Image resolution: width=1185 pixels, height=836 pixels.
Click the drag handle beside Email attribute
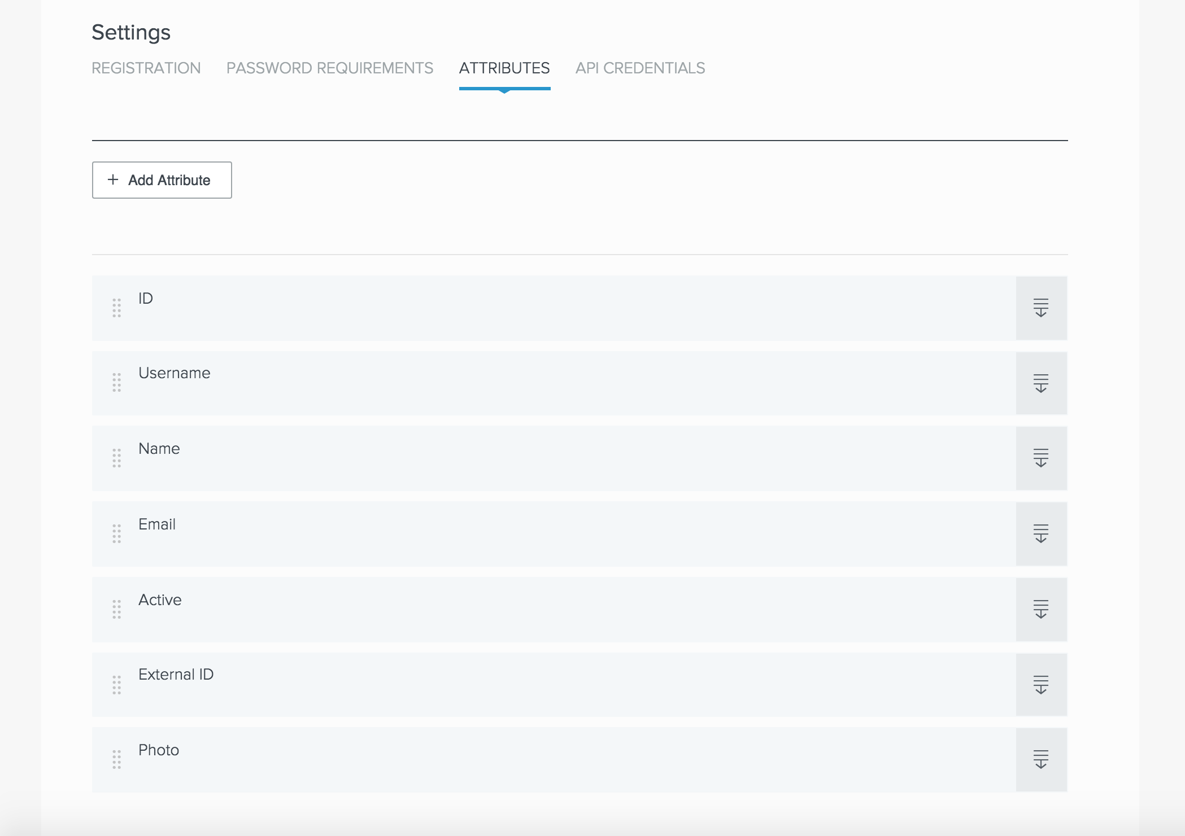[x=116, y=533]
